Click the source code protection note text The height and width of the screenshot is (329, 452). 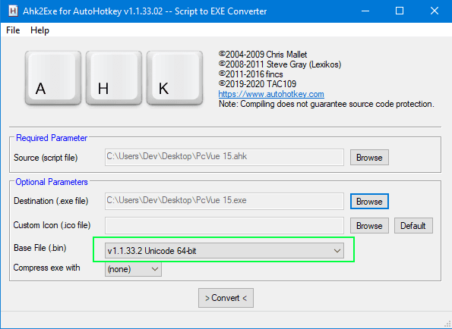327,104
